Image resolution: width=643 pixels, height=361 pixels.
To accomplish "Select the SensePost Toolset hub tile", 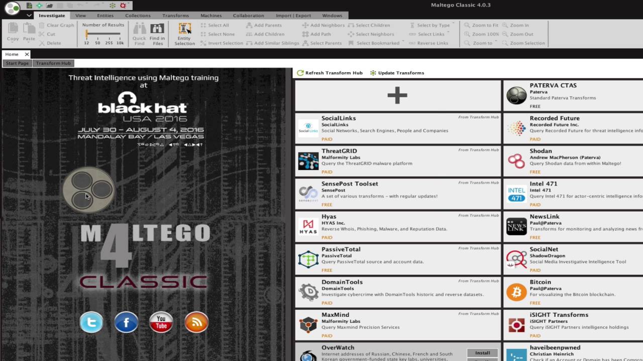I will (398, 194).
